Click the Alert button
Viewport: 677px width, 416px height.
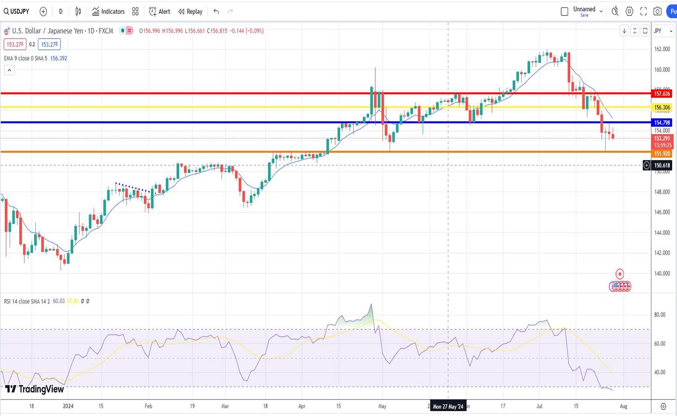pos(160,12)
